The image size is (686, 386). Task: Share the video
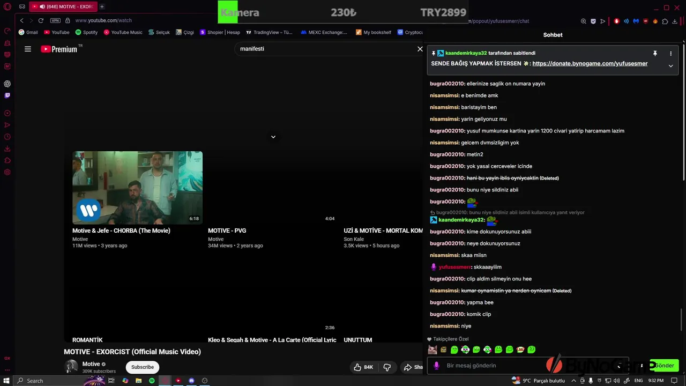(413, 367)
